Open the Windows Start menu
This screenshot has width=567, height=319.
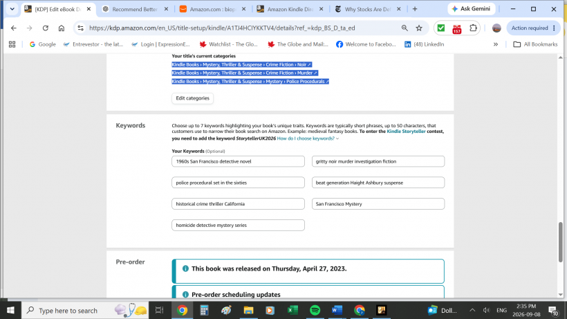click(10, 310)
